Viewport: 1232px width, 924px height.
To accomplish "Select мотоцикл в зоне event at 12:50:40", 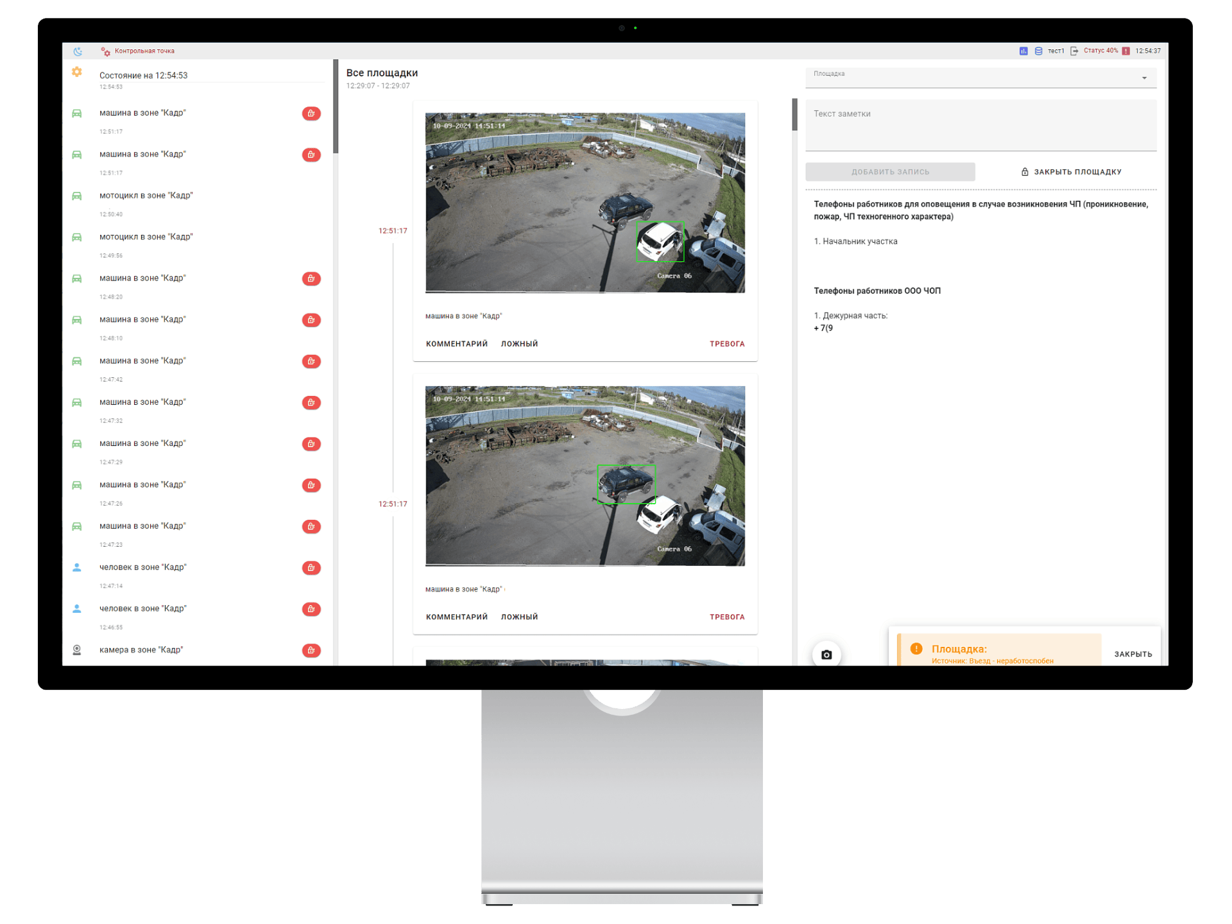I will click(x=146, y=196).
